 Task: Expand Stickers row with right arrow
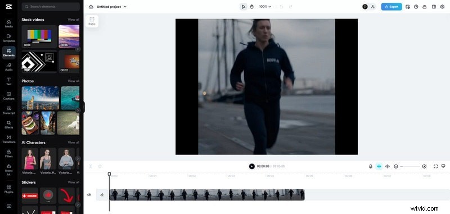click(x=78, y=204)
